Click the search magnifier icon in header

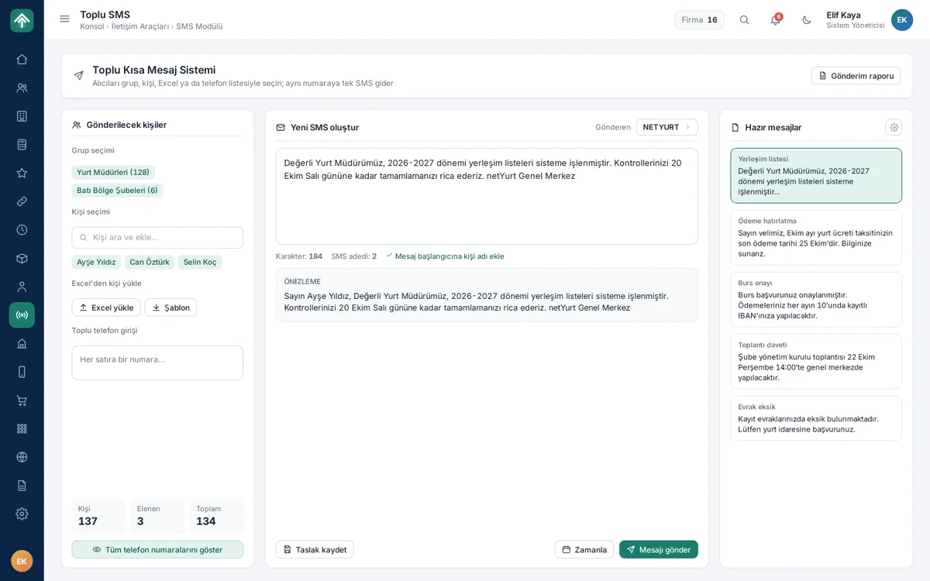pyautogui.click(x=744, y=20)
